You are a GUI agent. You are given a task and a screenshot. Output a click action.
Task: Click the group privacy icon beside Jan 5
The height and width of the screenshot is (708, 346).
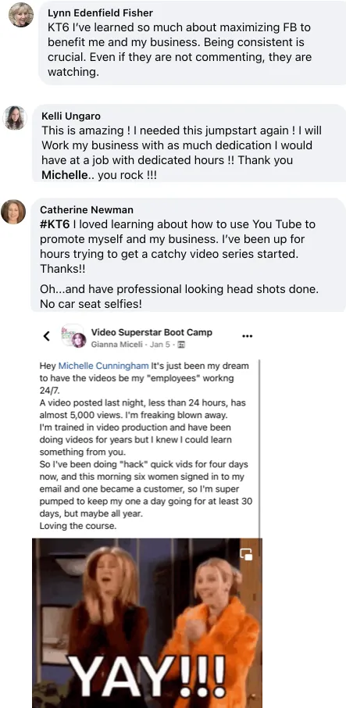pyautogui.click(x=182, y=345)
